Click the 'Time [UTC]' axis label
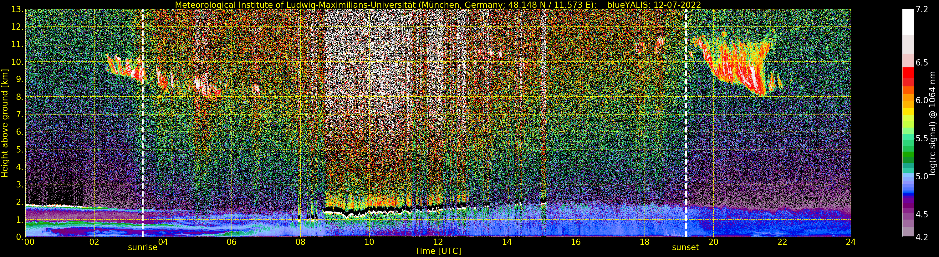Screen dimensions: 939x257 pyautogui.click(x=438, y=251)
